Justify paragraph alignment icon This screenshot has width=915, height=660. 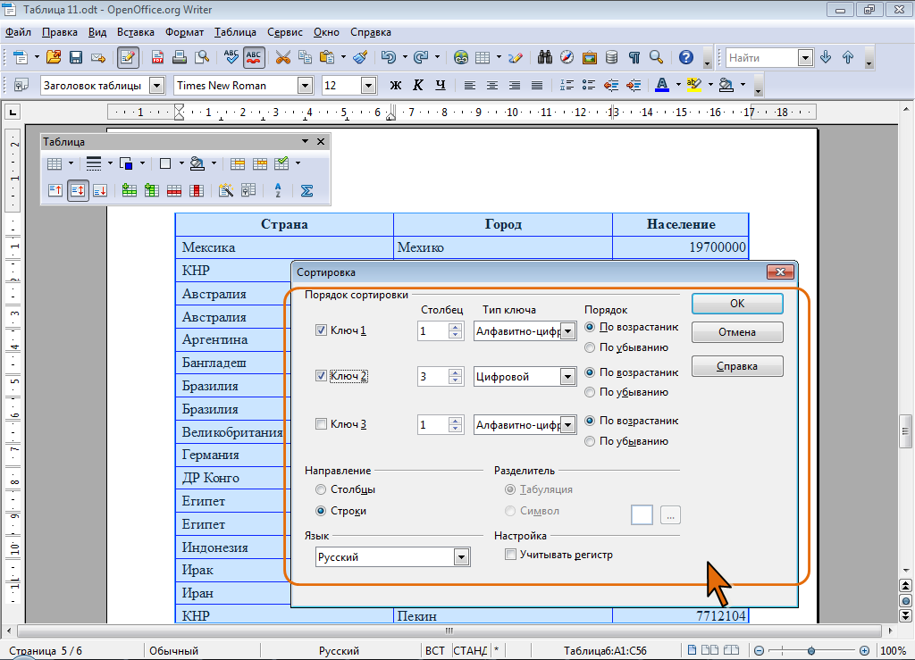(x=537, y=85)
